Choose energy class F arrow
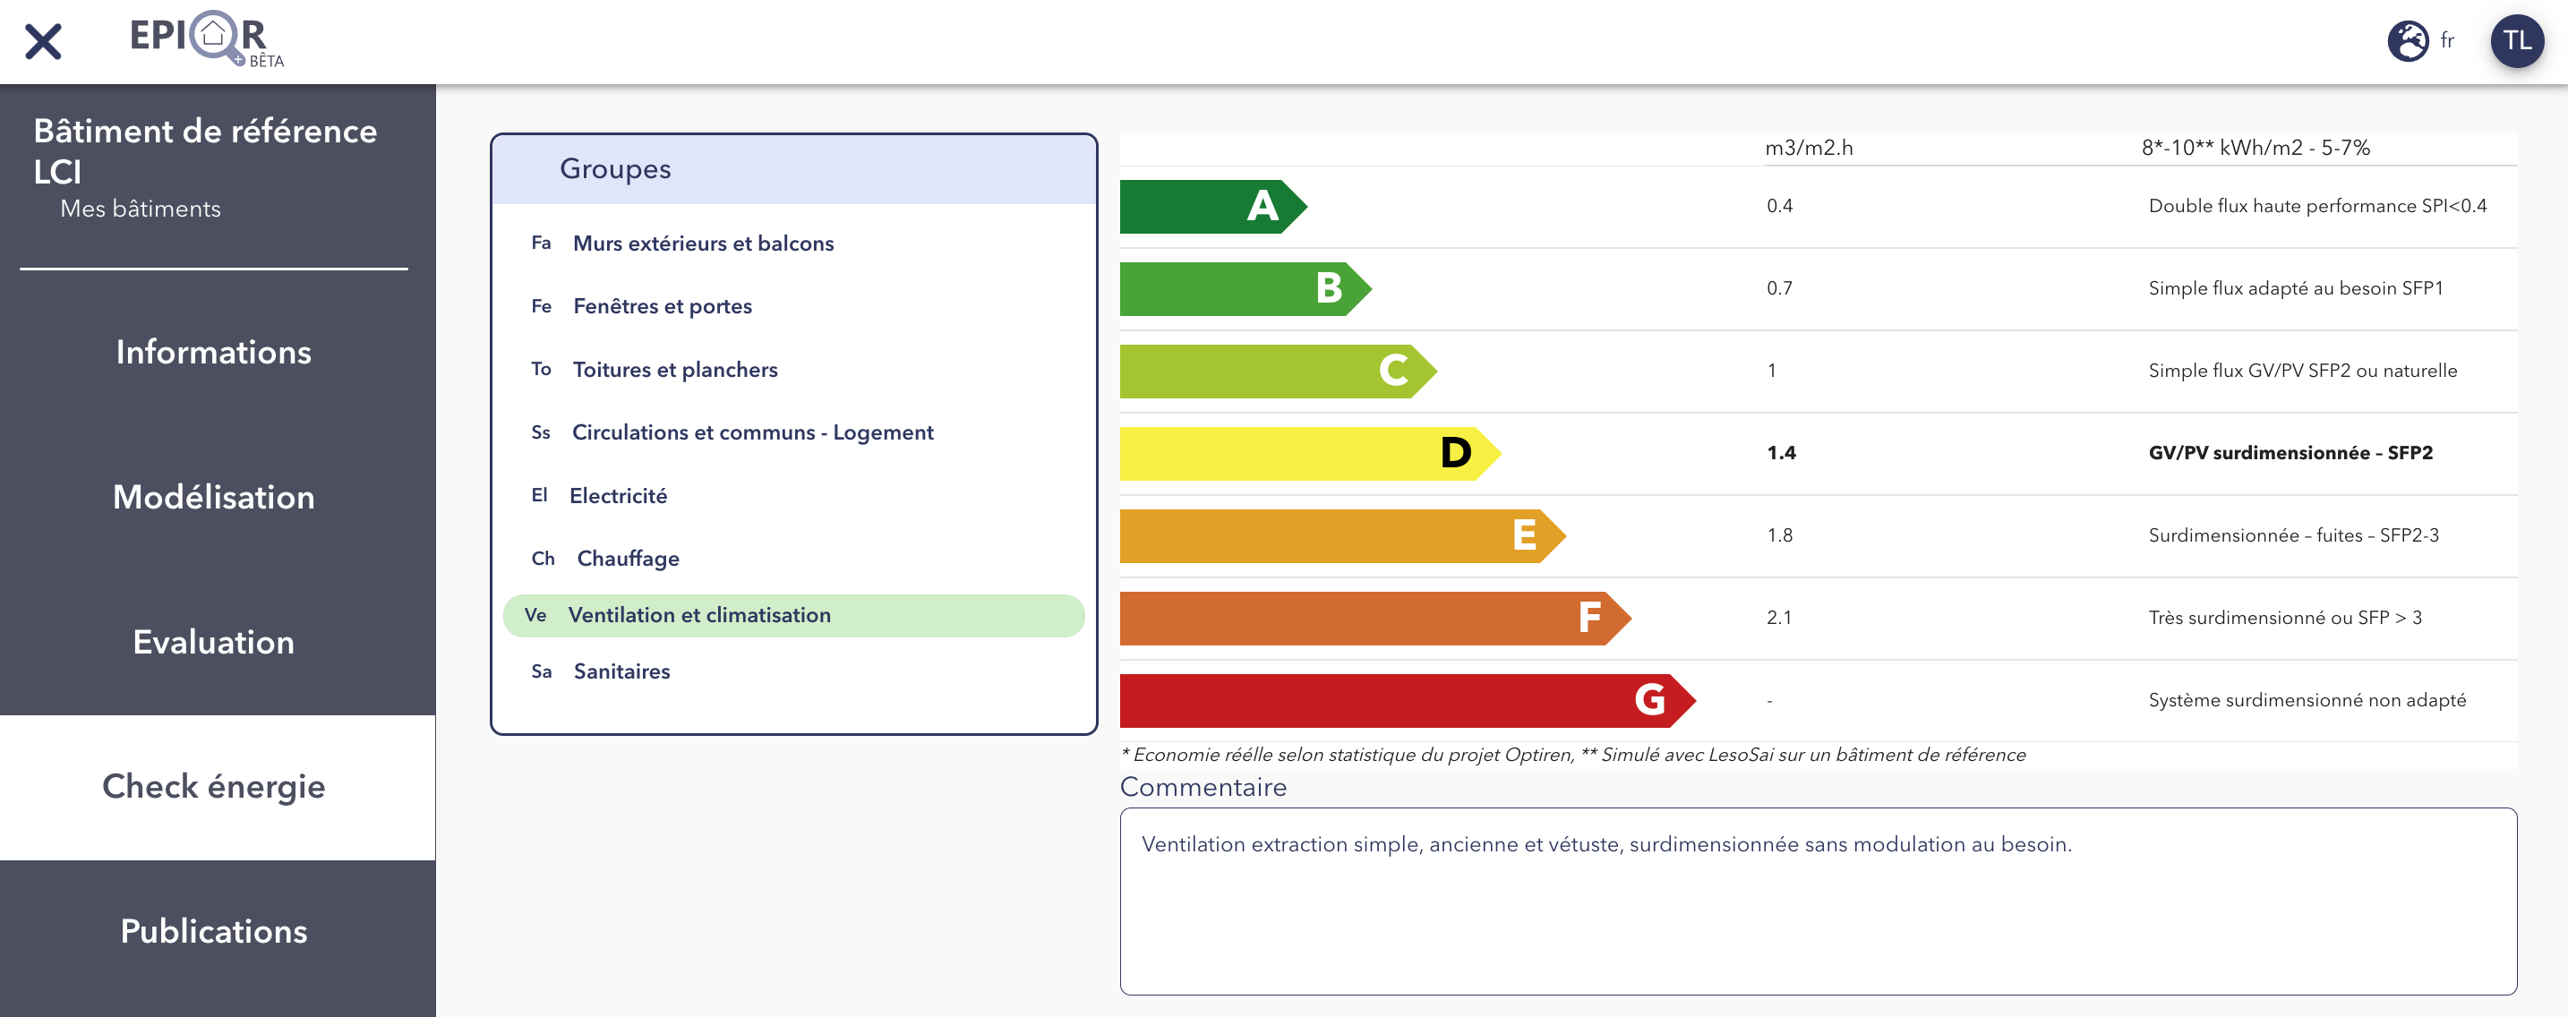The width and height of the screenshot is (2568, 1017). click(1375, 619)
